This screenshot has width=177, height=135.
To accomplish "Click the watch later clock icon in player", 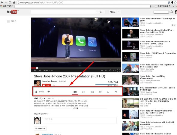I will click(x=102, y=70).
